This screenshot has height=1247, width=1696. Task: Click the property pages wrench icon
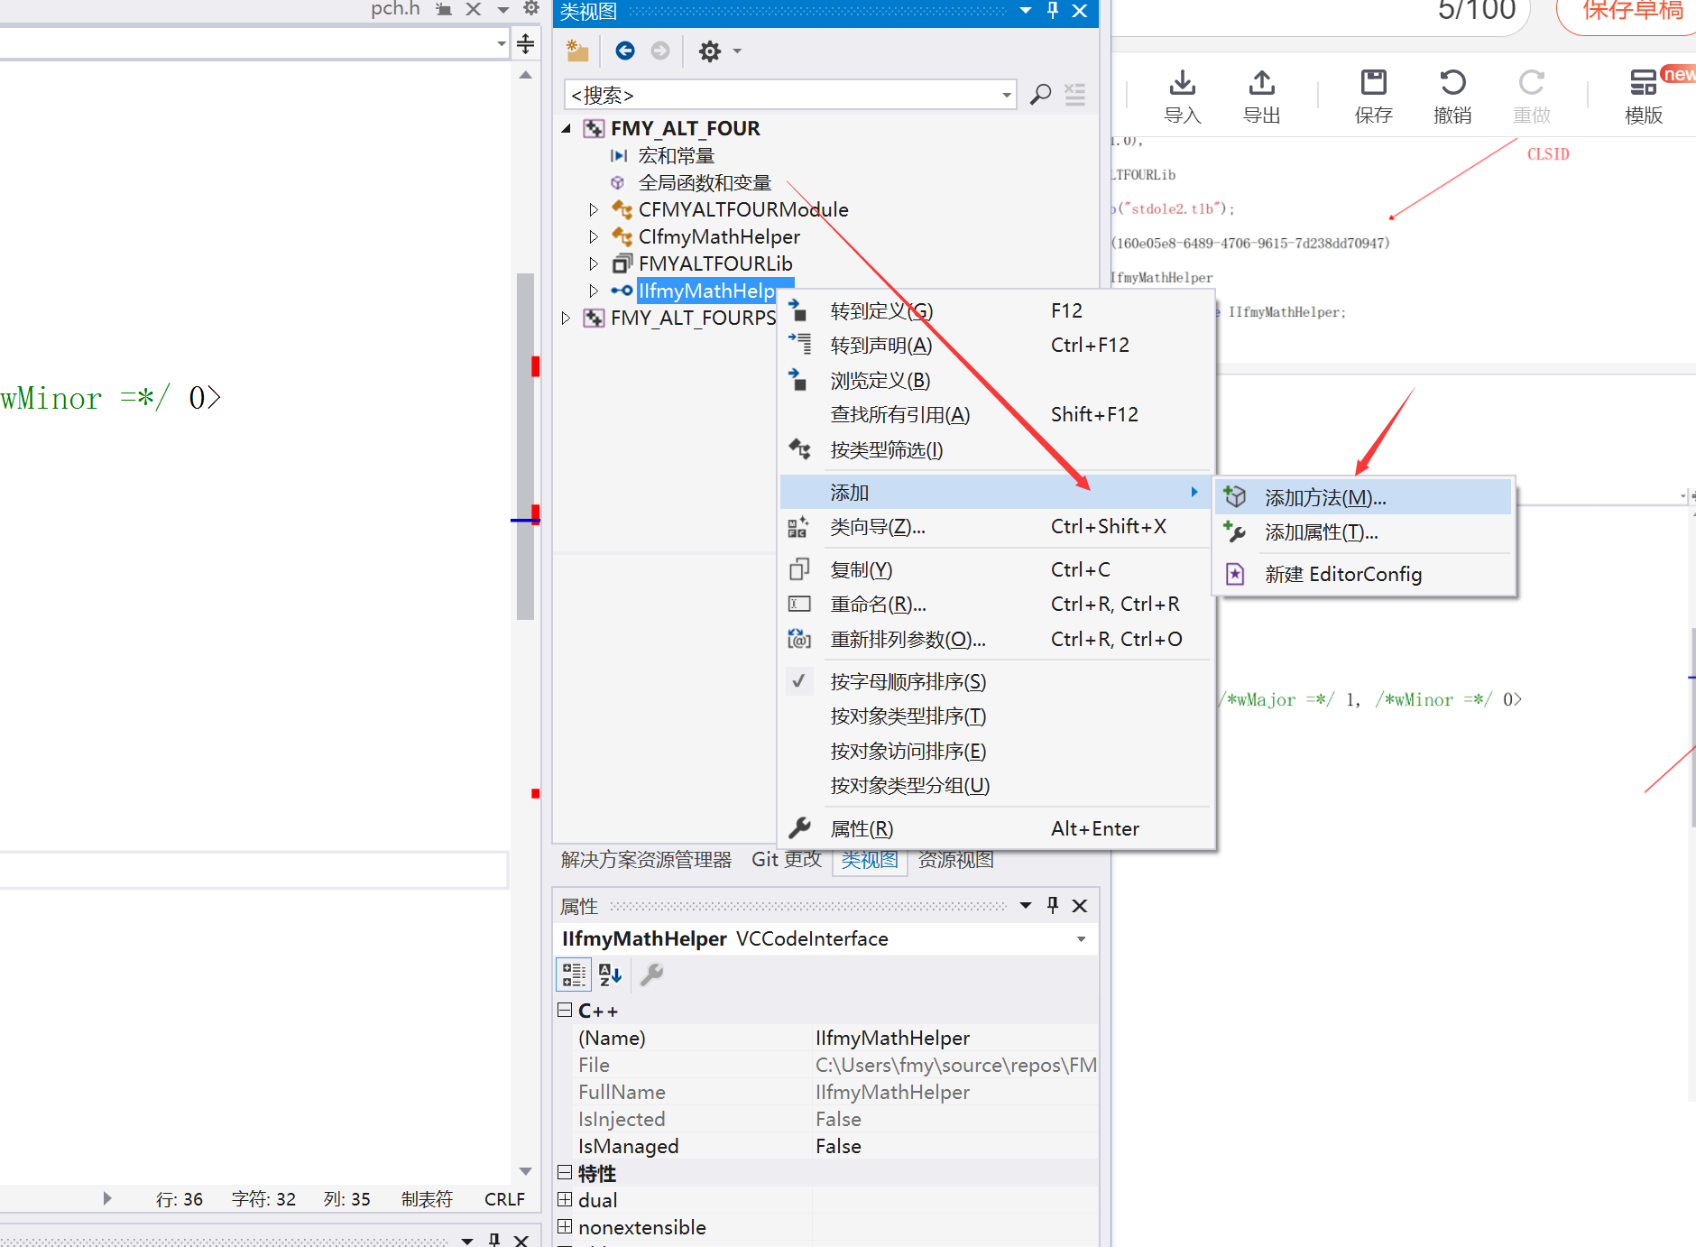[x=651, y=975]
